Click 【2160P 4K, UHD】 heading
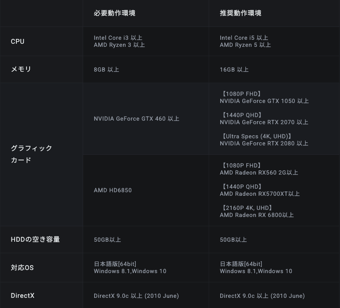340x308 pixels. click(x=246, y=208)
